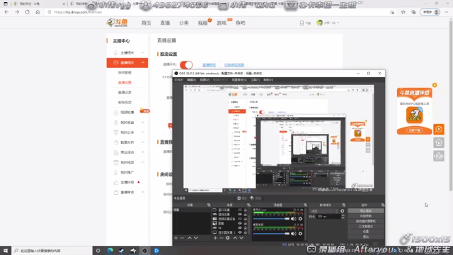Open the 淡出 transition dropdown in OBS

point(324,211)
